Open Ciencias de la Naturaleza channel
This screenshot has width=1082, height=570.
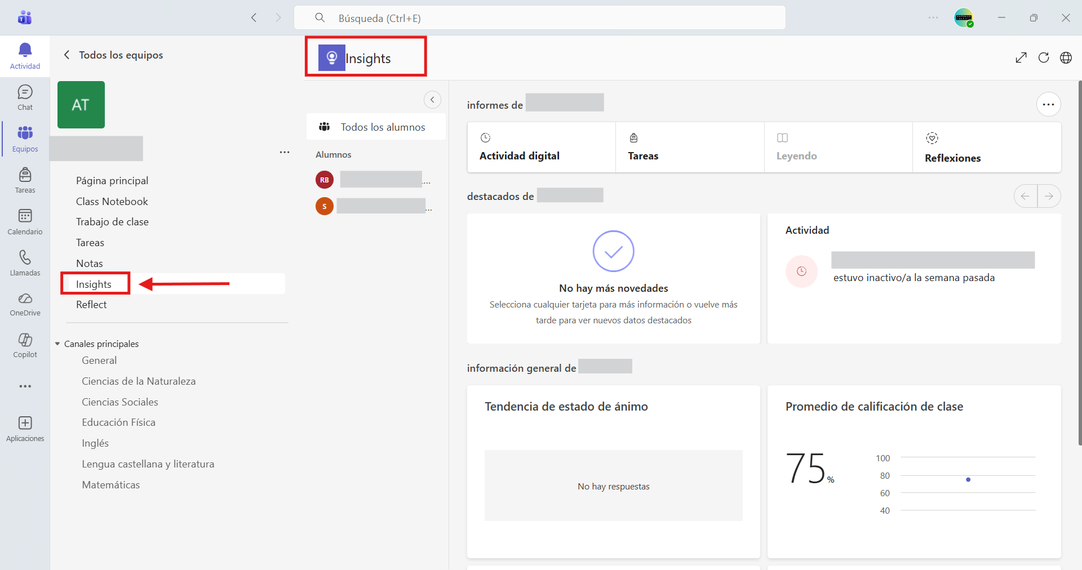[x=139, y=381]
